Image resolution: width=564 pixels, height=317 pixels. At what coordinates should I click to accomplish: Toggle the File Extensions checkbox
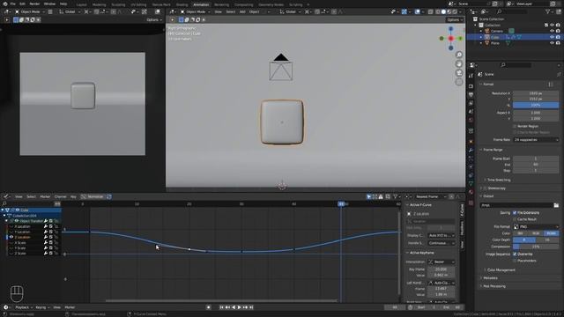click(515, 213)
